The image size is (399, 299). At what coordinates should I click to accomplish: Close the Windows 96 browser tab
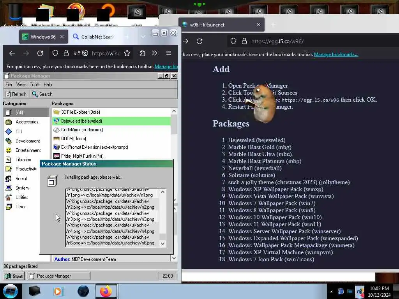62,37
